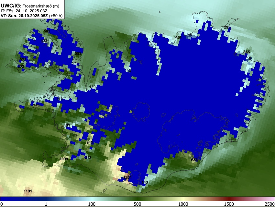Click the '2500' label on the color scale
Image resolution: width=275 pixels, height=207 pixels.
270,204
